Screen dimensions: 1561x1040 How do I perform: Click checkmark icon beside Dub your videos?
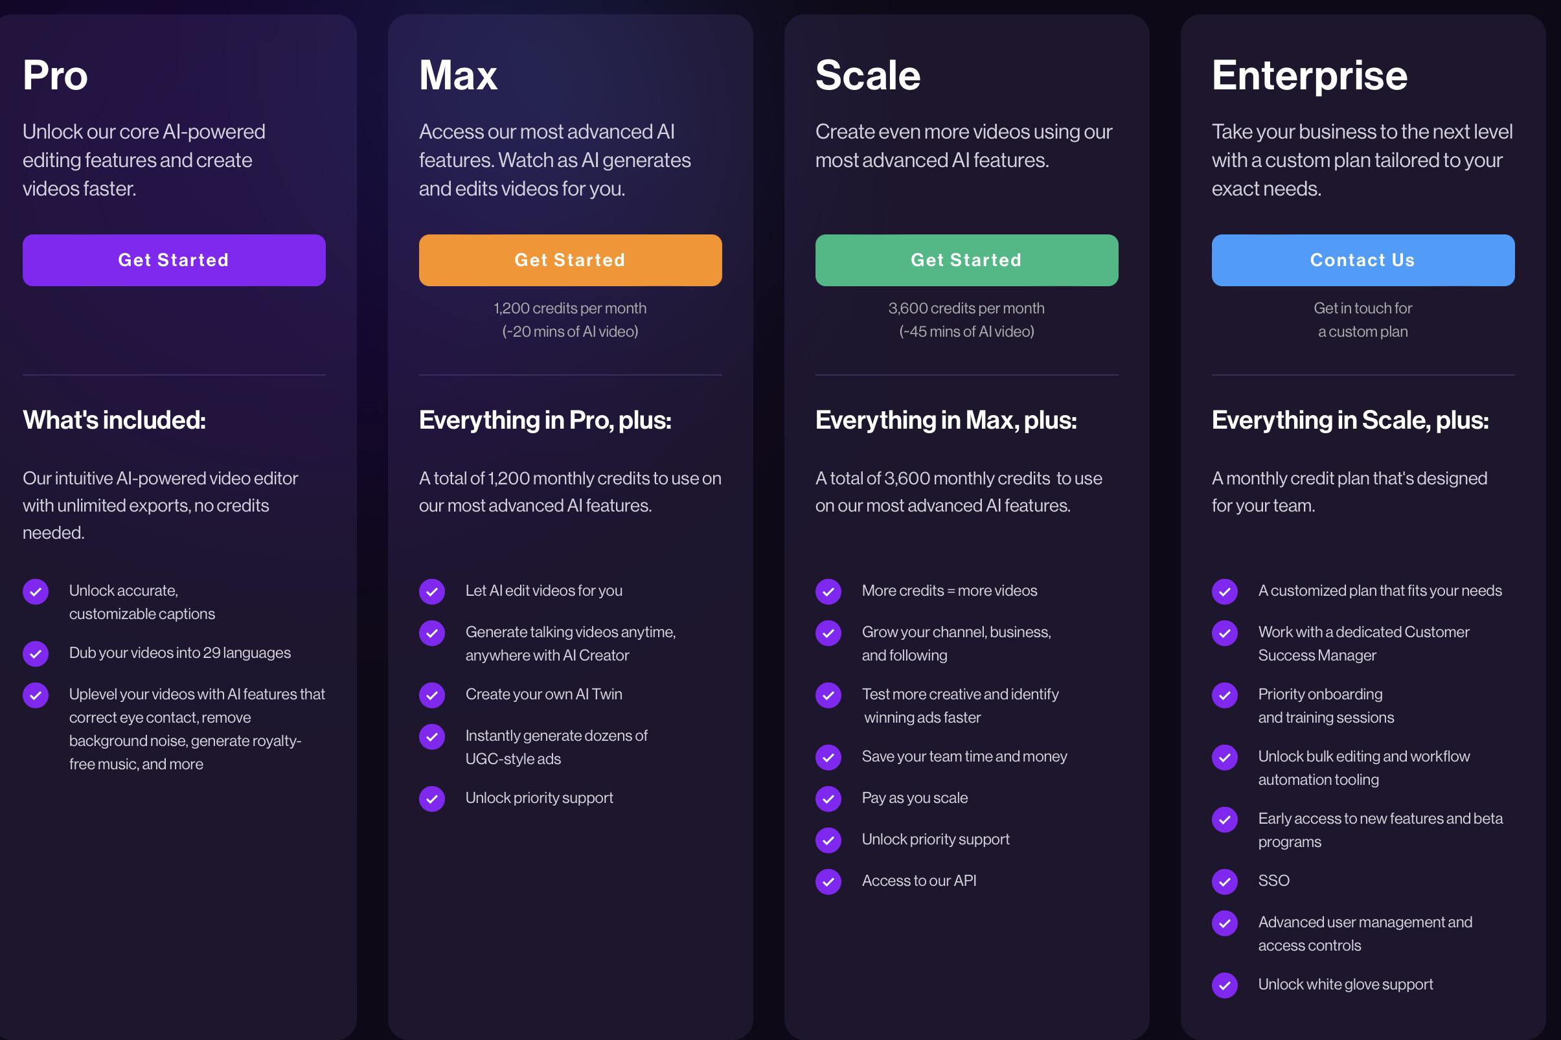[x=36, y=653]
